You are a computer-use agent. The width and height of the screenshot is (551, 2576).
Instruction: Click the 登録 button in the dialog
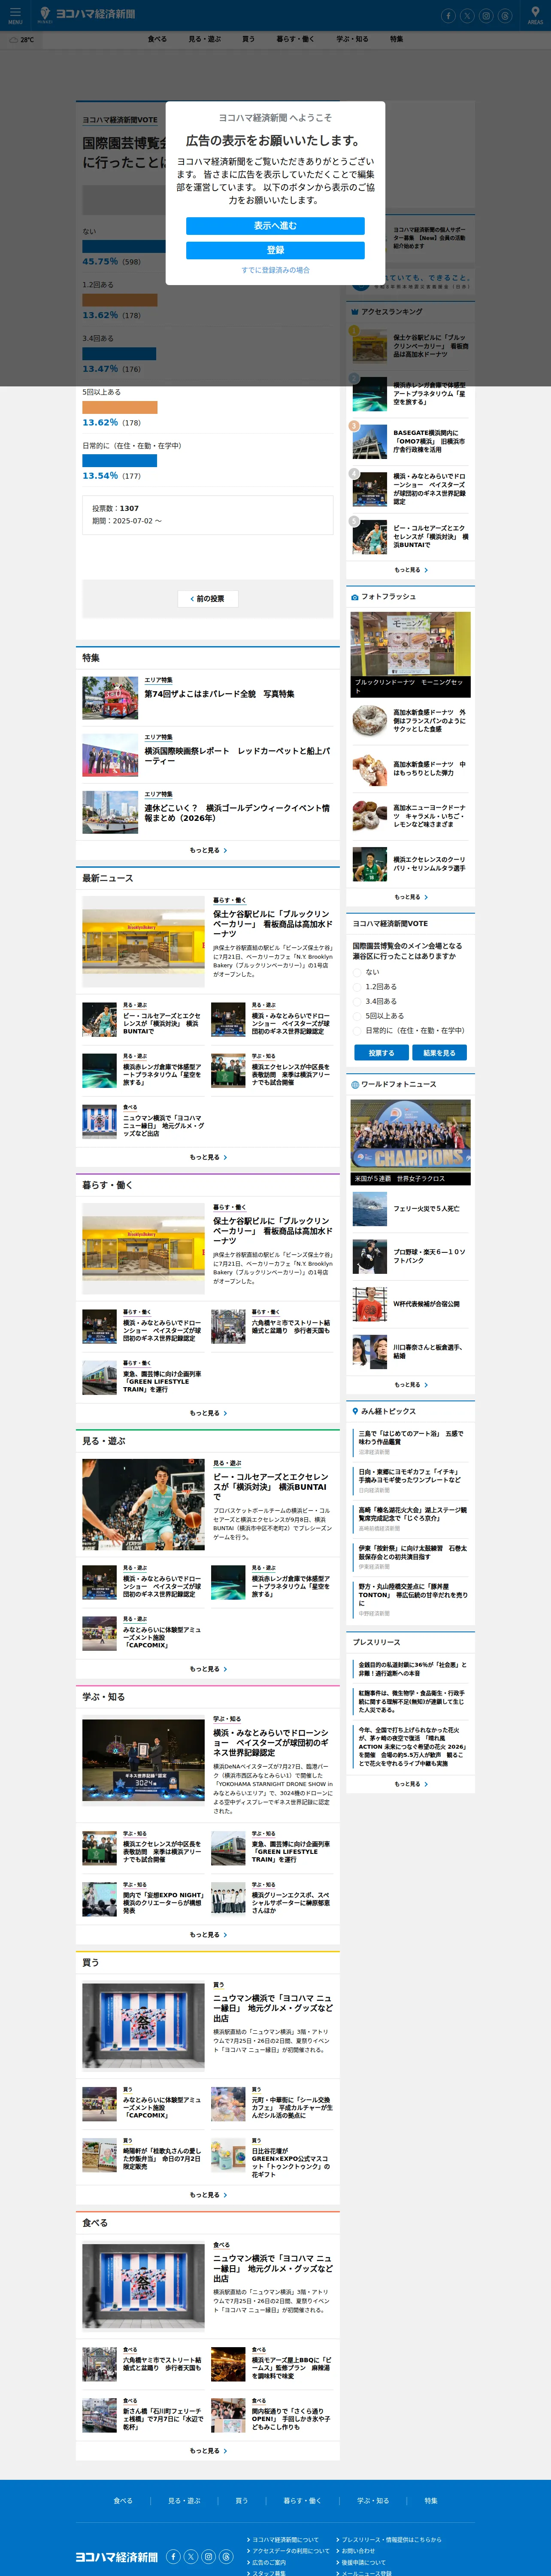point(275,250)
